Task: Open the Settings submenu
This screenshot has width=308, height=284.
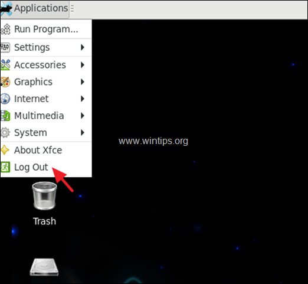Action: coord(46,47)
